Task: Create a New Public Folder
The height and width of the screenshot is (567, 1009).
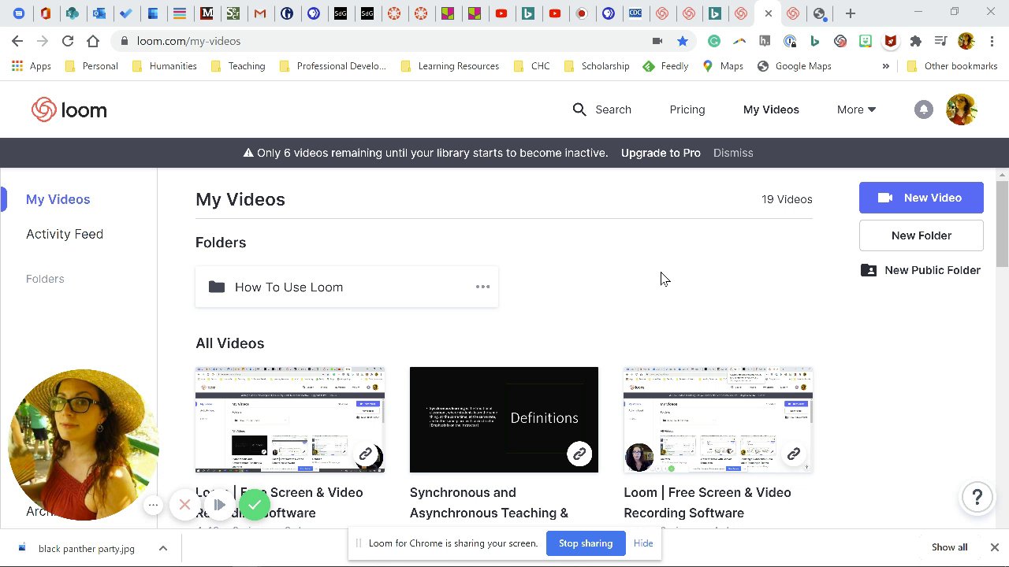Action: 921,270
